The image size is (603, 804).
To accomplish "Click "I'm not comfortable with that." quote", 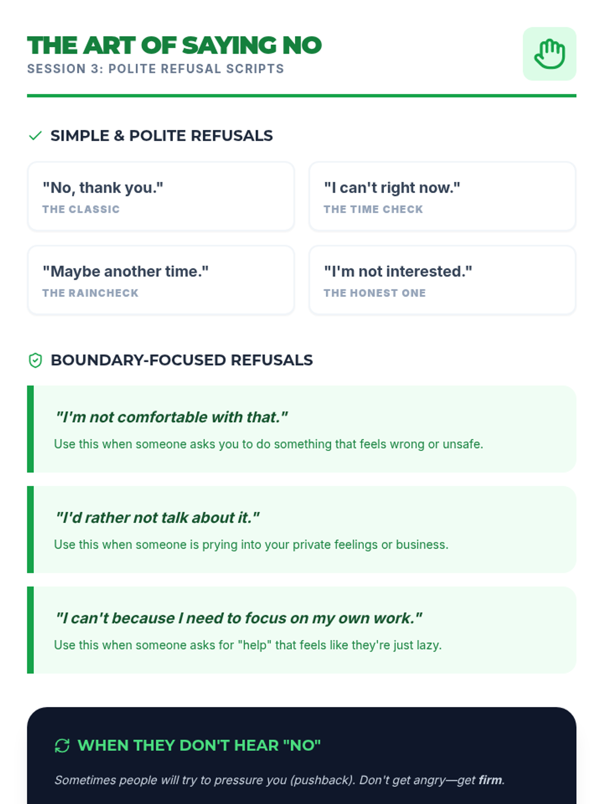I will click(x=171, y=417).
